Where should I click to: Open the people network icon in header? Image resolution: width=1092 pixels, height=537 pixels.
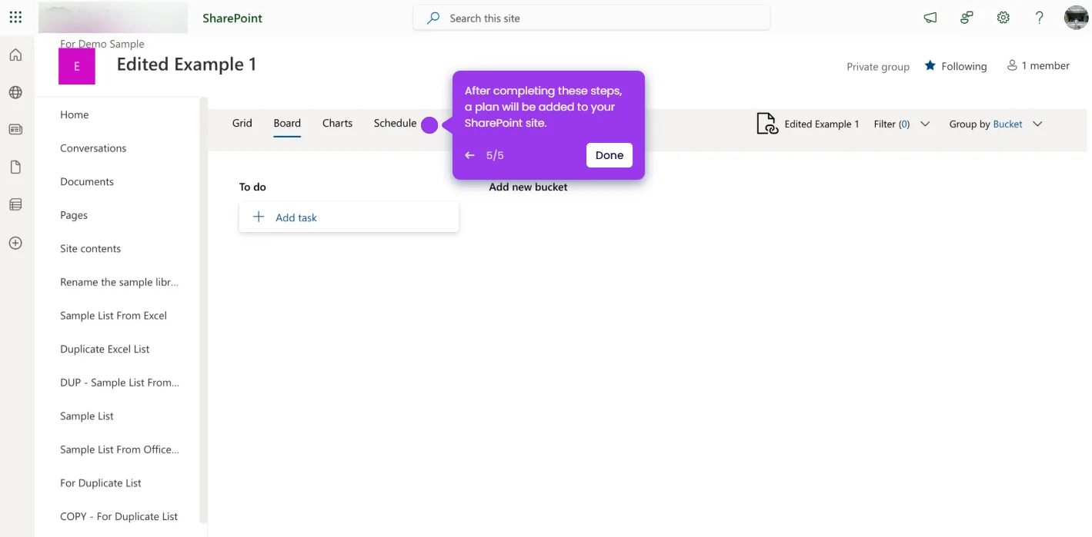click(x=967, y=18)
